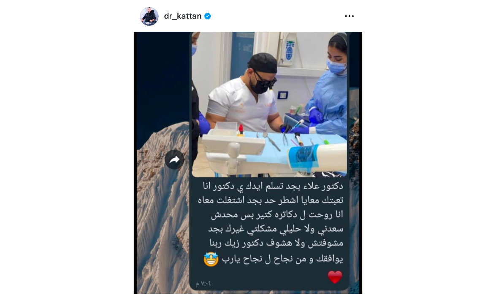Click the text line سعدني ولا حليلي مشكلتي

click(x=276, y=229)
